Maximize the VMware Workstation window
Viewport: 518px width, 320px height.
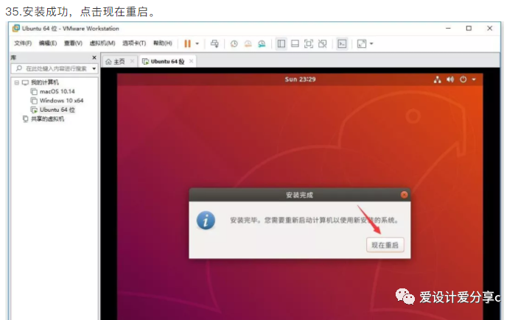click(469, 29)
